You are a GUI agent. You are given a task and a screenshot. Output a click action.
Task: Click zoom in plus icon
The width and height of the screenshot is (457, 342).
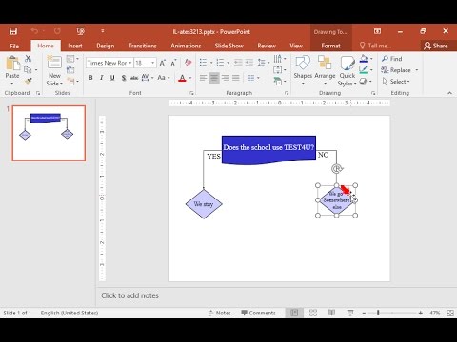click(x=421, y=313)
